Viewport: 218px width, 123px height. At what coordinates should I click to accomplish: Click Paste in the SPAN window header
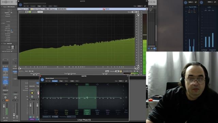tap(44, 6)
